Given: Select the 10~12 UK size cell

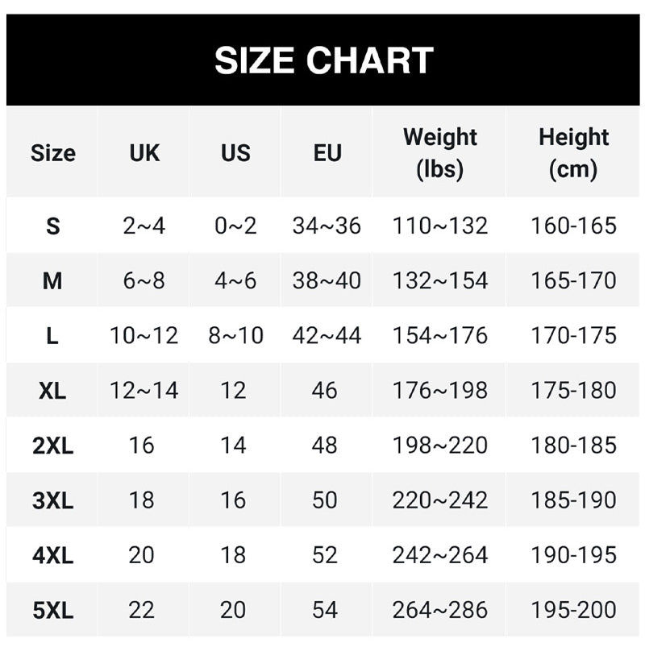Looking at the screenshot, I should pos(144,335).
